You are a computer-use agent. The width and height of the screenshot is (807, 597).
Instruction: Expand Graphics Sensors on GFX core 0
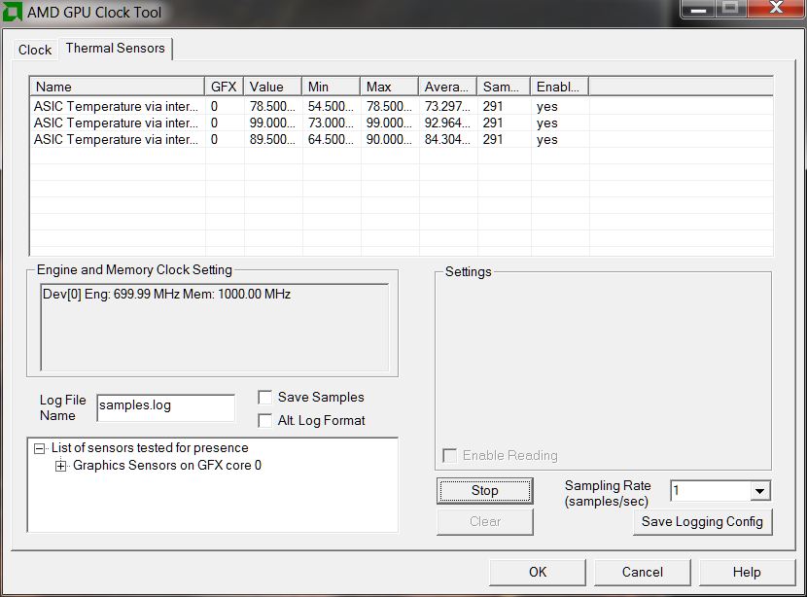pos(60,466)
